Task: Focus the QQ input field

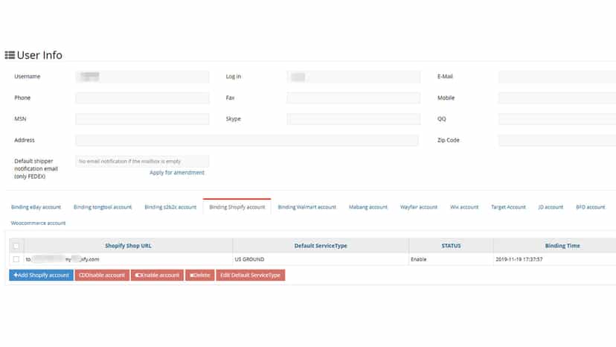Action: point(557,119)
